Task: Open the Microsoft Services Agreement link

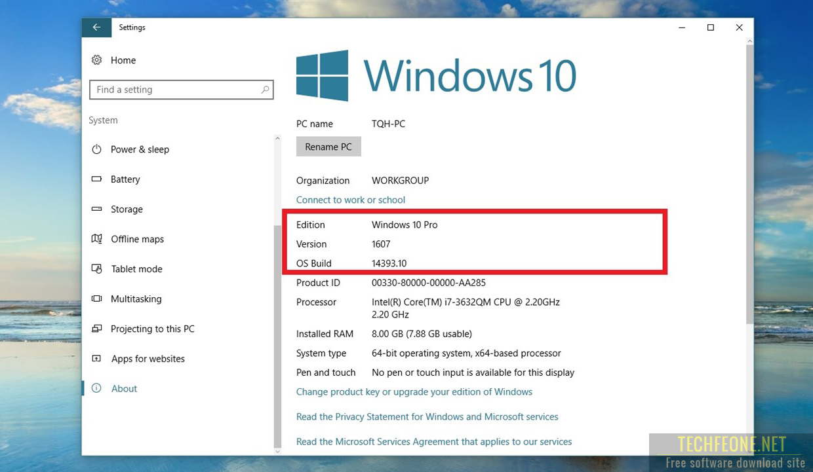Action: (434, 441)
